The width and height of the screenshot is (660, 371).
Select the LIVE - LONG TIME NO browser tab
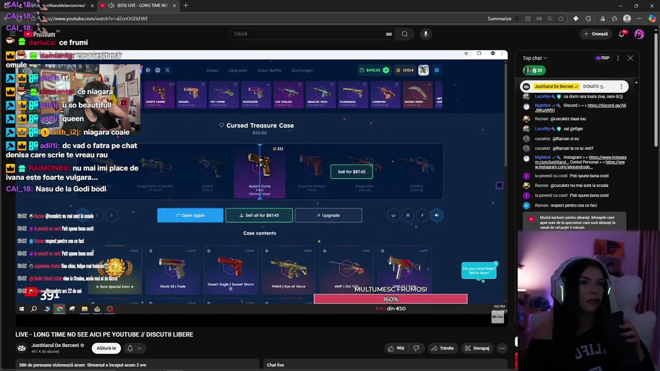138,6
